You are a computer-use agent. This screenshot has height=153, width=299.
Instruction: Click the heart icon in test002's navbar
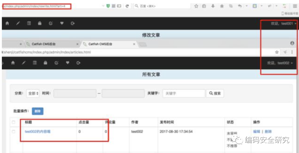pos(67,63)
